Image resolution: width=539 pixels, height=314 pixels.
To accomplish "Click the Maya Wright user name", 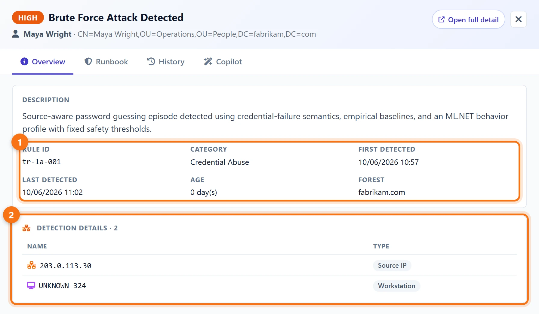I will (x=48, y=34).
